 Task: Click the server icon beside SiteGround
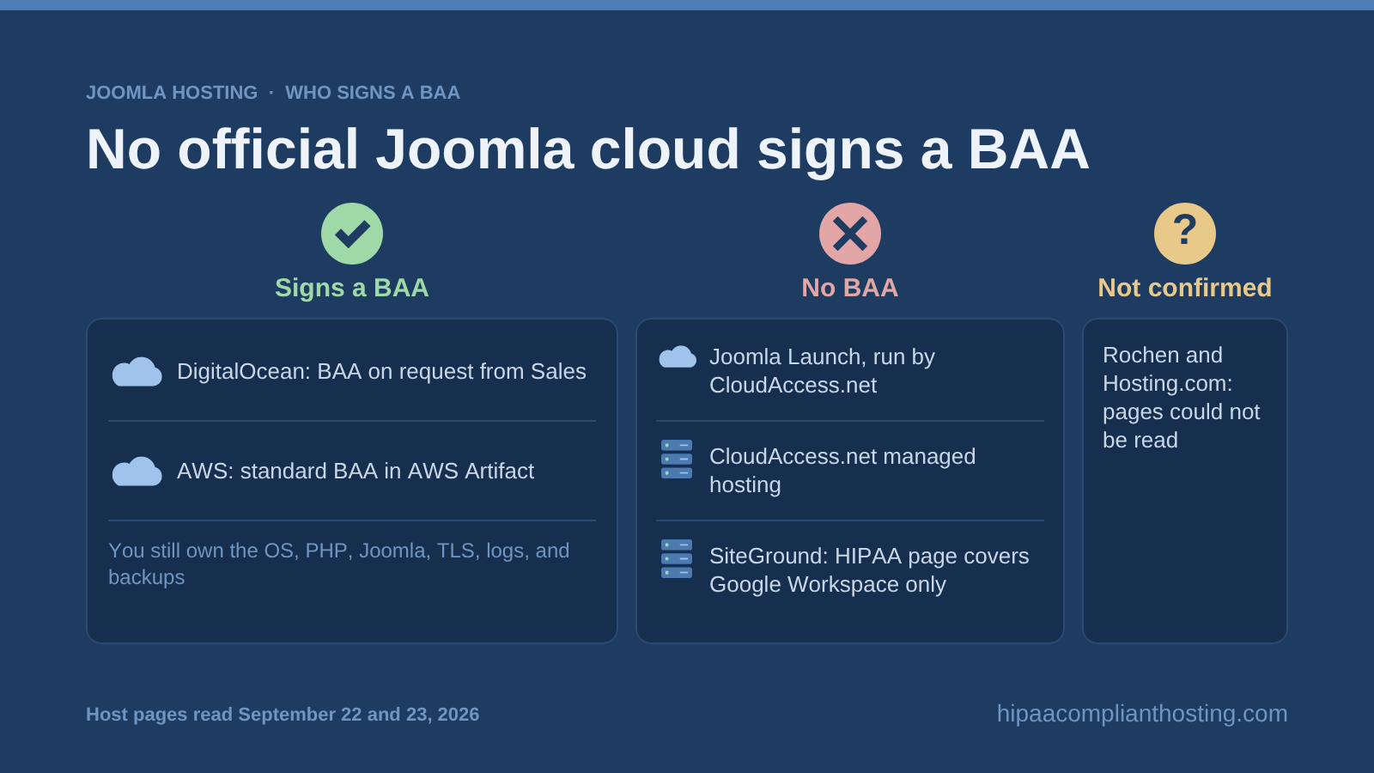pyautogui.click(x=677, y=558)
